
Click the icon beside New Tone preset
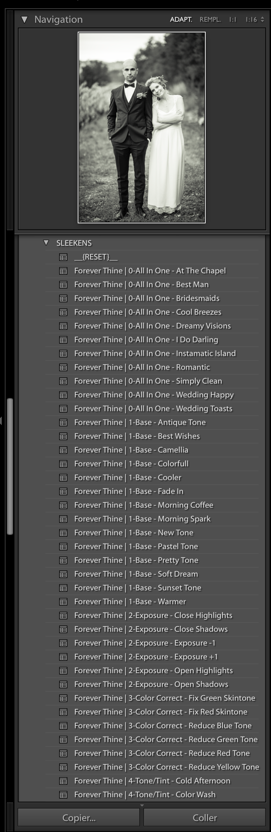tap(63, 533)
